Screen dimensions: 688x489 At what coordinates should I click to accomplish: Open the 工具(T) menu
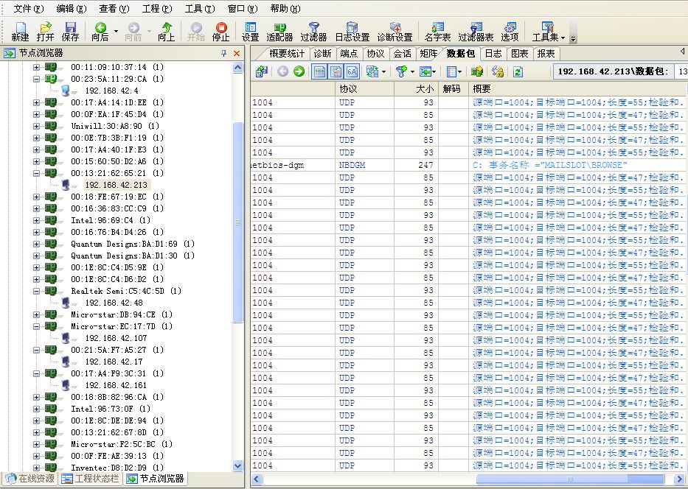(199, 9)
